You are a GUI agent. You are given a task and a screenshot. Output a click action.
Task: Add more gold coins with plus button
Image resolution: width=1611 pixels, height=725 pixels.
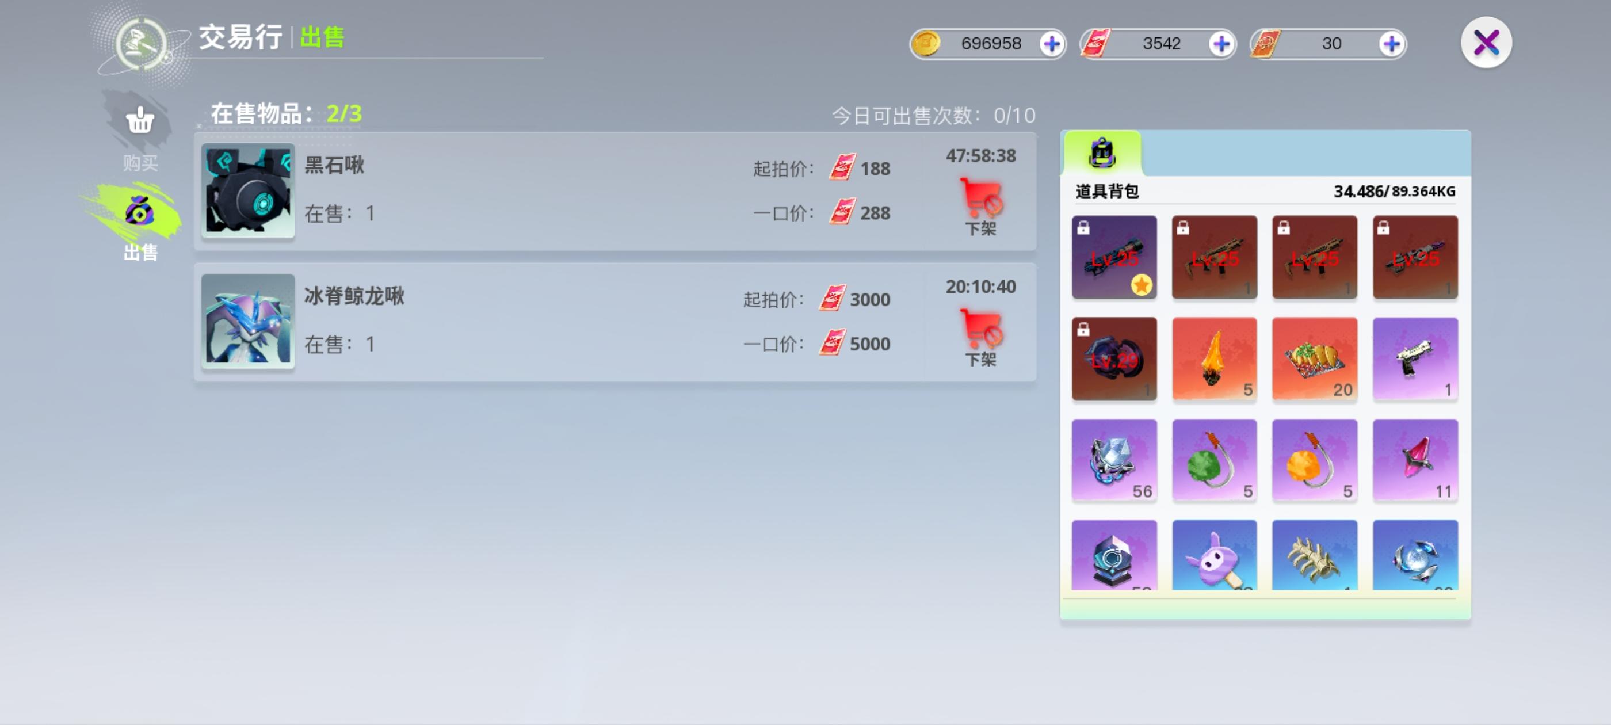(1052, 44)
